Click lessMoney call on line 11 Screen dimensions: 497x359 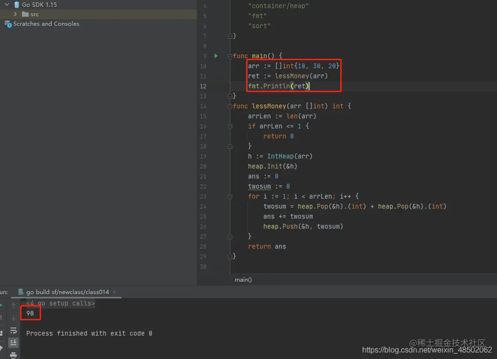click(301, 76)
